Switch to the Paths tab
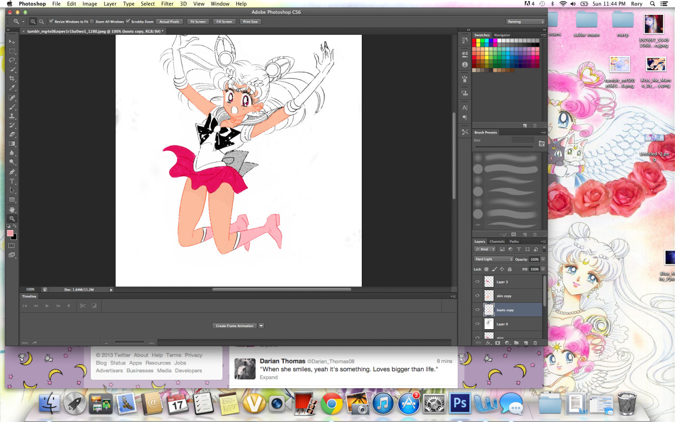The width and height of the screenshot is (675, 422). point(514,242)
